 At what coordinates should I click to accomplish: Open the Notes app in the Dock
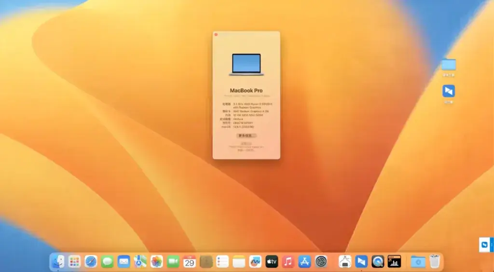(x=239, y=261)
